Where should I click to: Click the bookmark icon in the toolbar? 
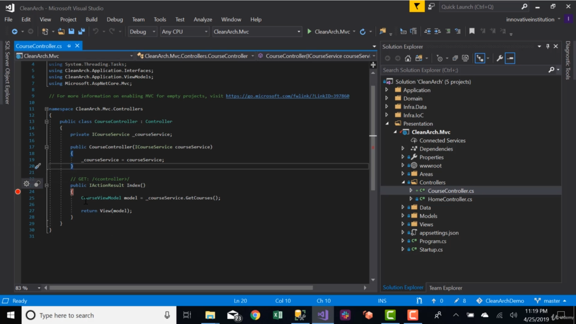point(472,32)
